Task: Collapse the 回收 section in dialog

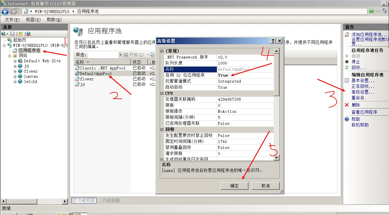Action: click(x=162, y=129)
